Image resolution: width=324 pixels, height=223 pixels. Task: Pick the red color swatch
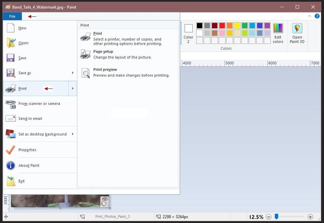222,25
